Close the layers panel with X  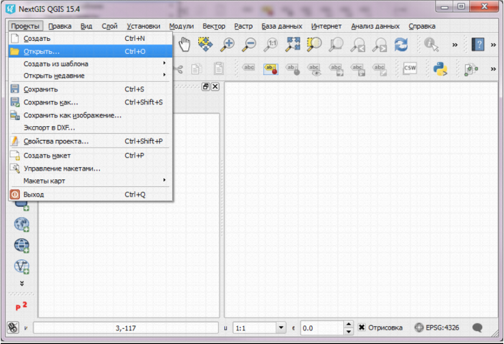pyautogui.click(x=215, y=87)
